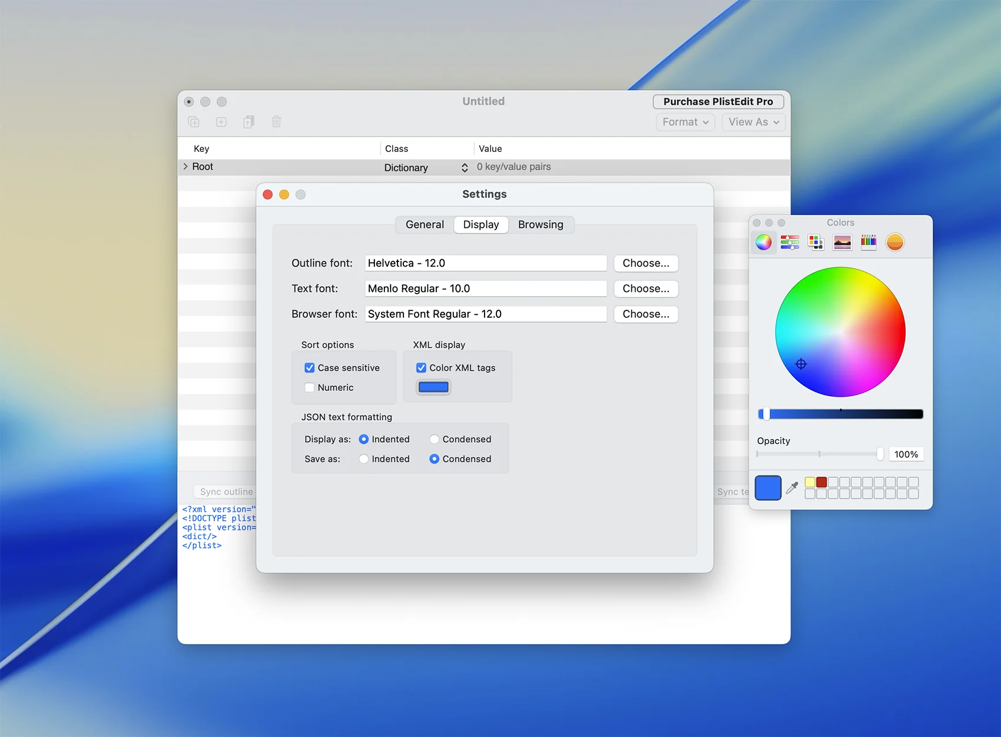The height and width of the screenshot is (737, 1001).
Task: Open the View As dropdown
Action: tap(753, 122)
